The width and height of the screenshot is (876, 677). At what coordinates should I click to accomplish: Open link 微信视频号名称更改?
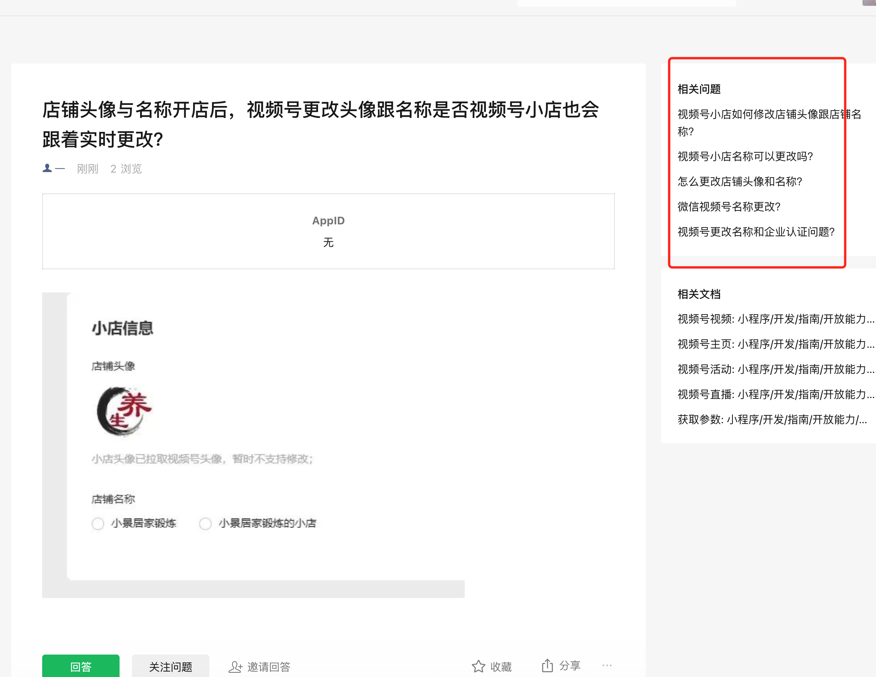(x=729, y=207)
